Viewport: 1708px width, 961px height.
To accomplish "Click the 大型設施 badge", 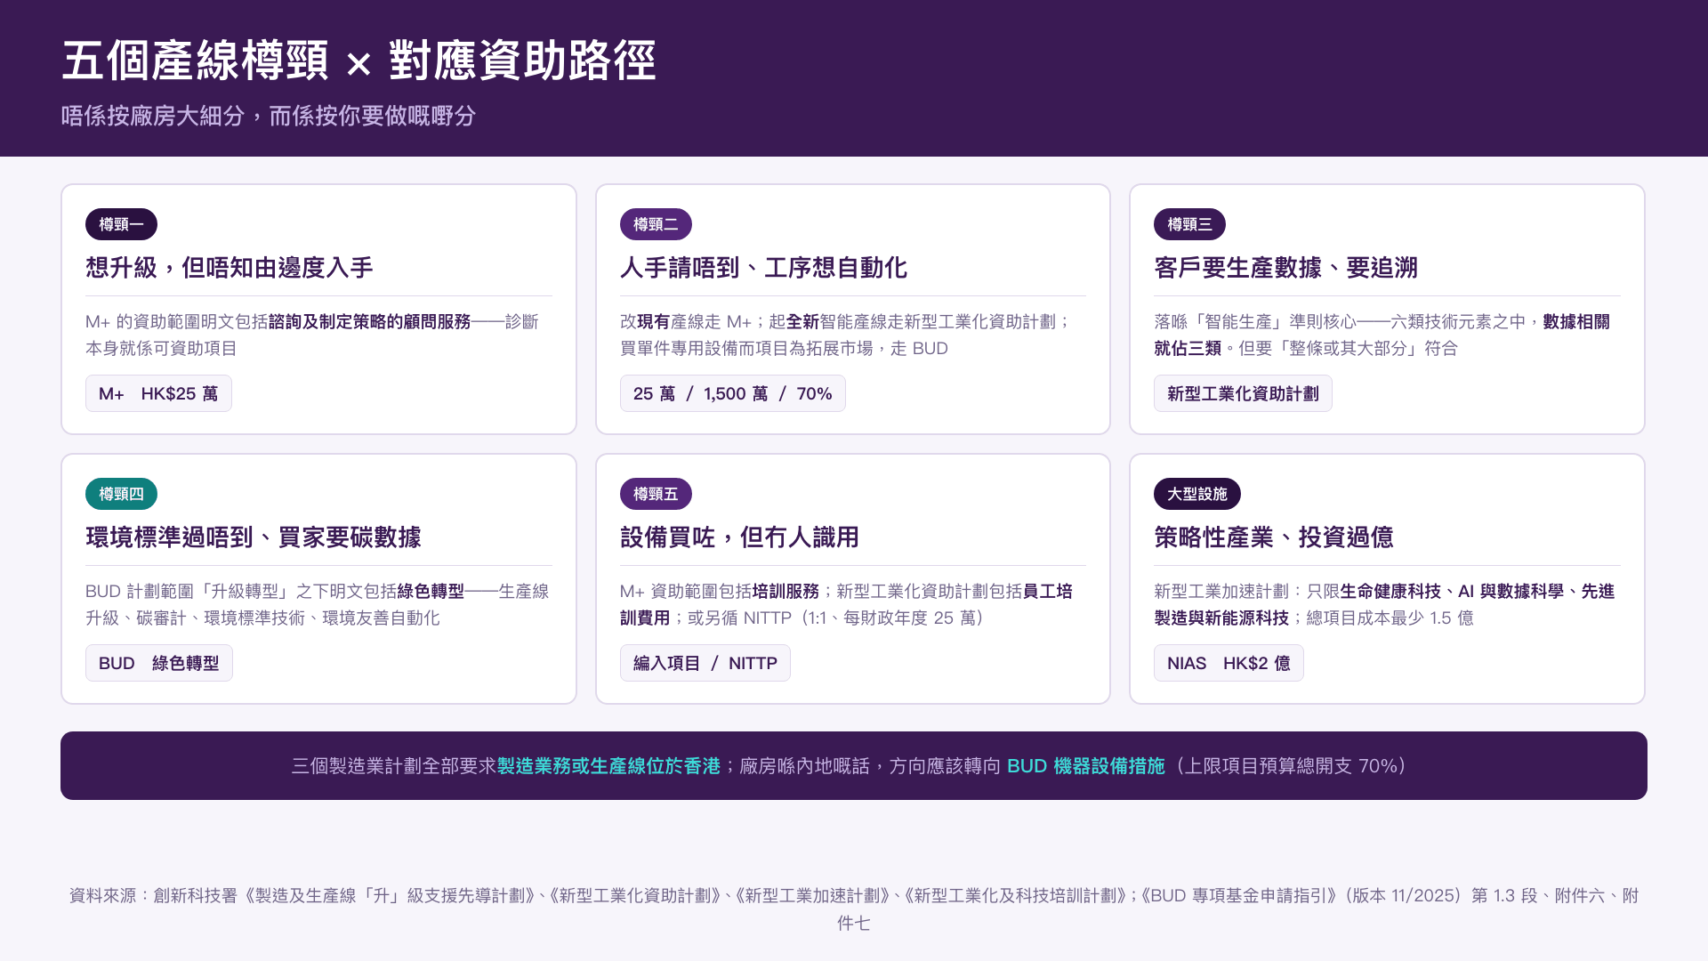I will 1197,494.
